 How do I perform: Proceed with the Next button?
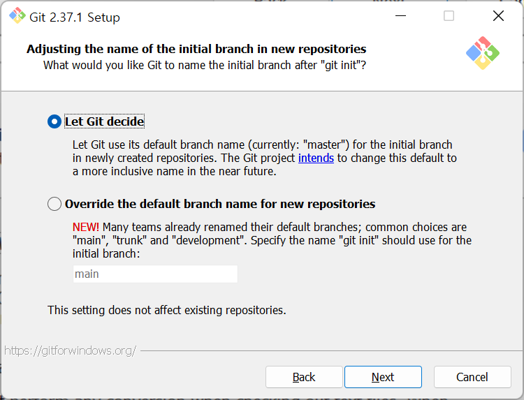click(383, 377)
